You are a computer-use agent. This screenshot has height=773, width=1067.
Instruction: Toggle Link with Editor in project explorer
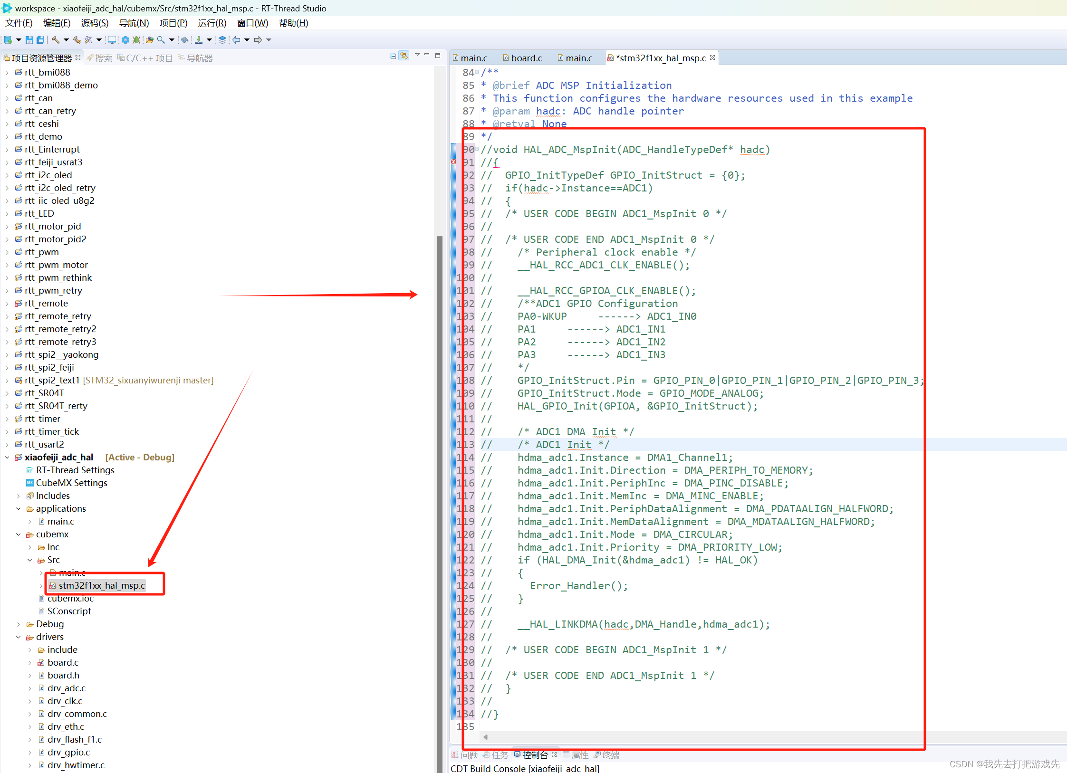click(404, 56)
